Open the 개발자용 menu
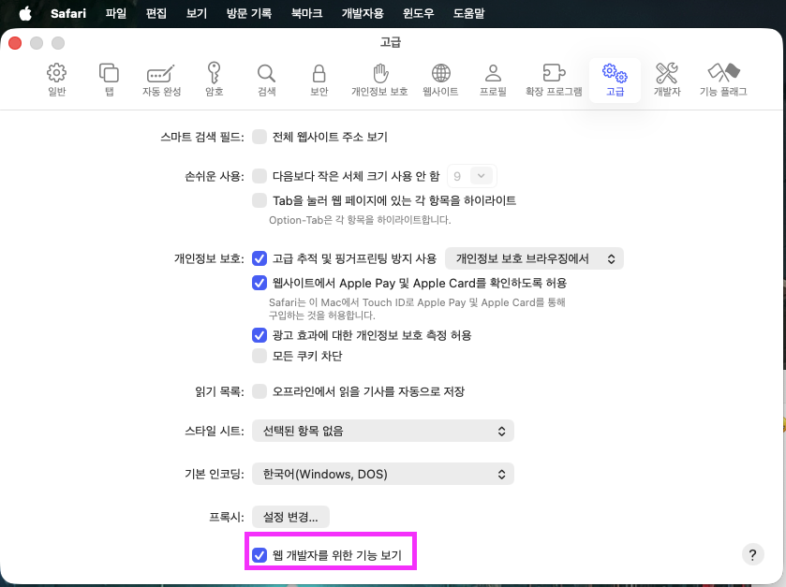 363,13
